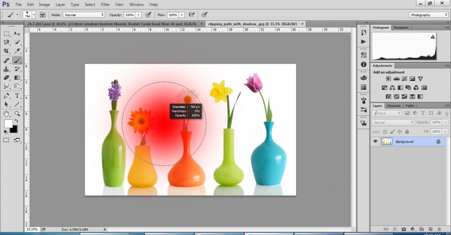
Task: Pick the Horizontal Type tool
Action: coord(17,95)
